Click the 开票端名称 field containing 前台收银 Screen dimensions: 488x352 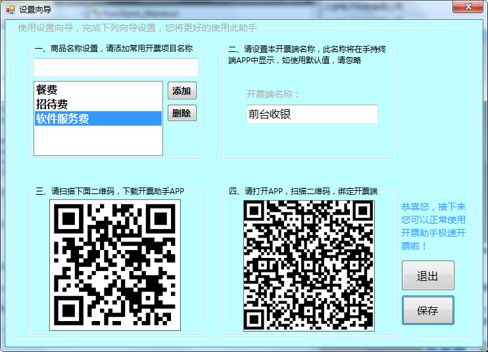click(x=312, y=114)
